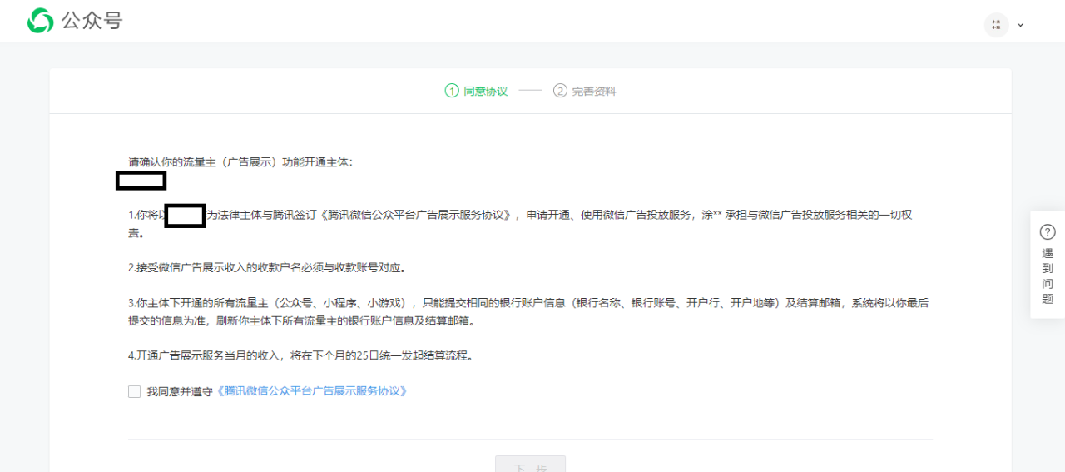The height and width of the screenshot is (472, 1065).
Task: Click the 下一步 button at the bottom
Action: tap(530, 464)
